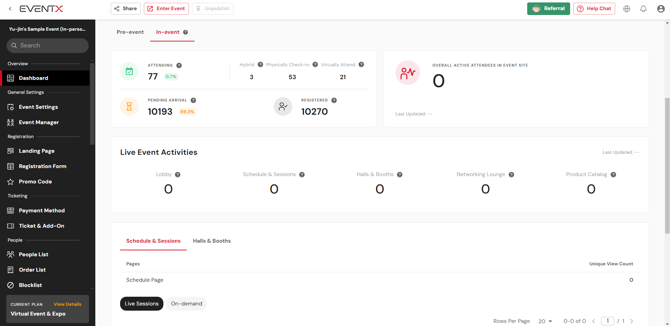Click the event name 'Yu-jin's Sample Event' title
670x326 pixels.
tap(47, 29)
